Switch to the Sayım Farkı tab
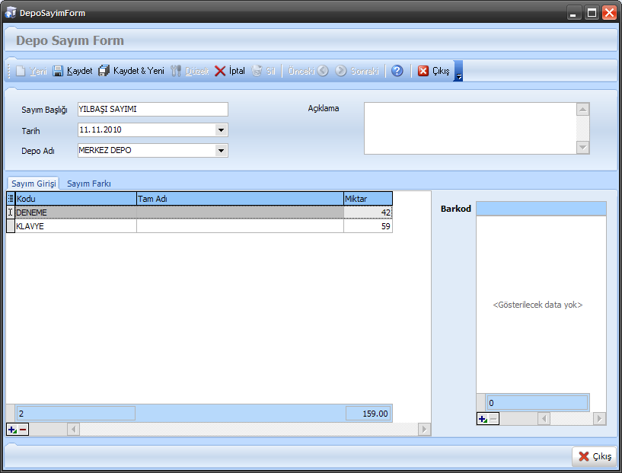Viewport: 622px width, 473px height. [89, 184]
